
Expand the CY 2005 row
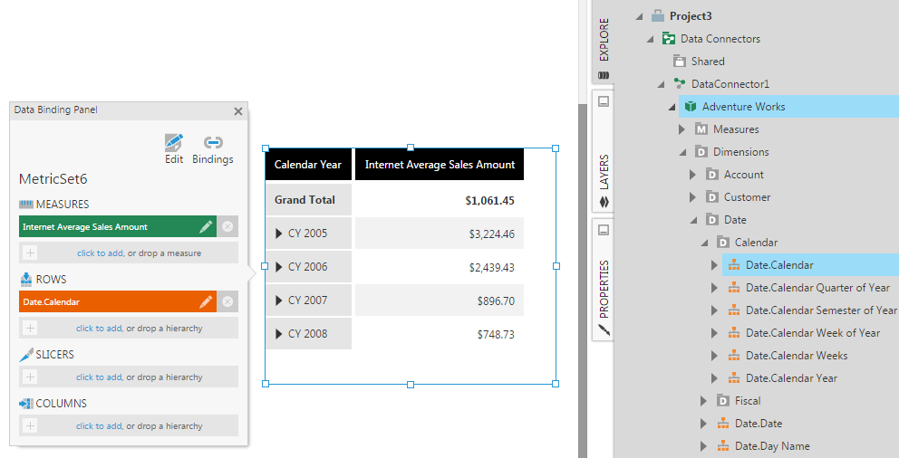[279, 234]
